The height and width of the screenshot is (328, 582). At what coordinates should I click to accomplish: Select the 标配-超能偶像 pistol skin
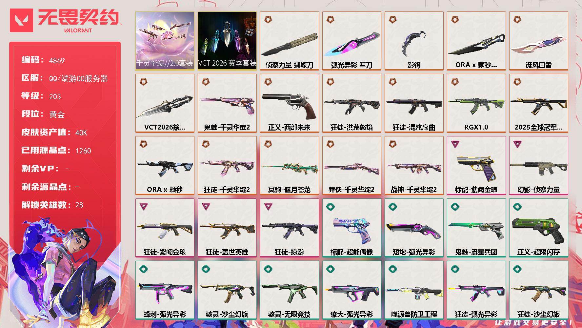pyautogui.click(x=351, y=228)
